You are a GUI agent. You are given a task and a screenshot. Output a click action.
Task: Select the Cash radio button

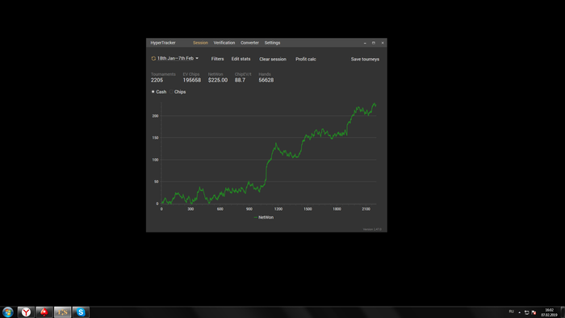[153, 92]
